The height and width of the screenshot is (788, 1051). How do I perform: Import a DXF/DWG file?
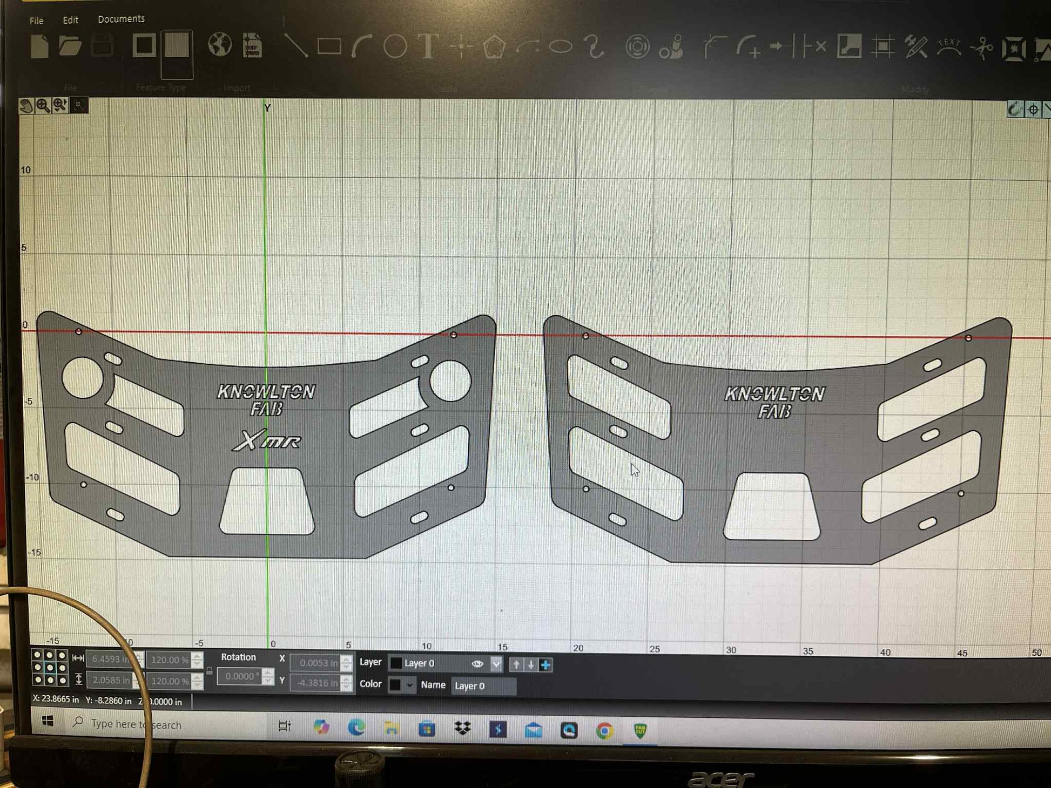pos(252,46)
